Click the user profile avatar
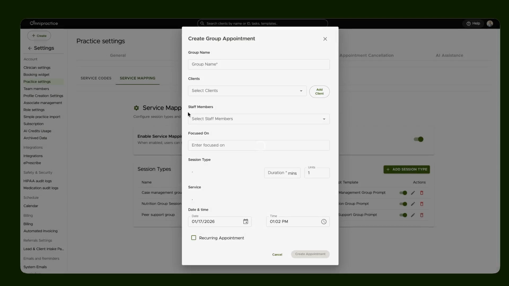Viewport: 509px width, 286px height. point(490,24)
